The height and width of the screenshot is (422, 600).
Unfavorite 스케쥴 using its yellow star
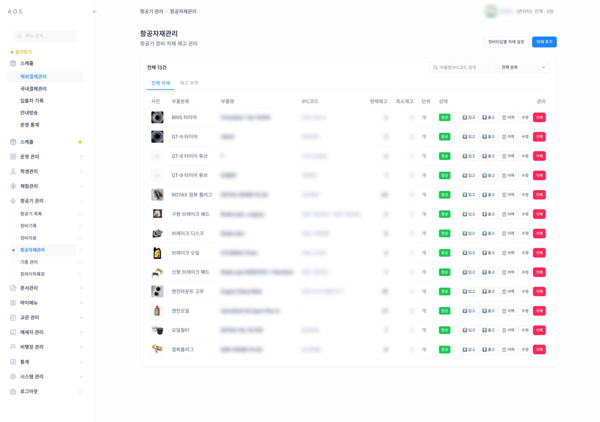click(x=80, y=142)
